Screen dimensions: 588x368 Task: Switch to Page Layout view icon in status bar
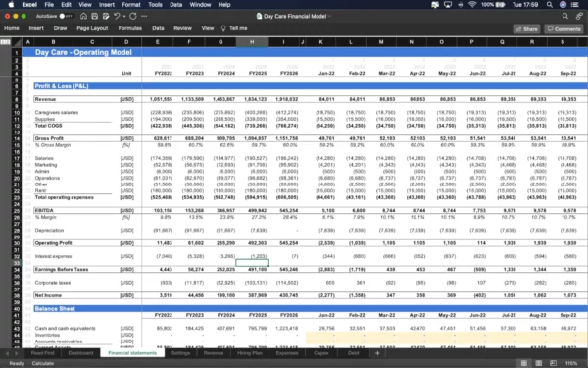pos(538,363)
